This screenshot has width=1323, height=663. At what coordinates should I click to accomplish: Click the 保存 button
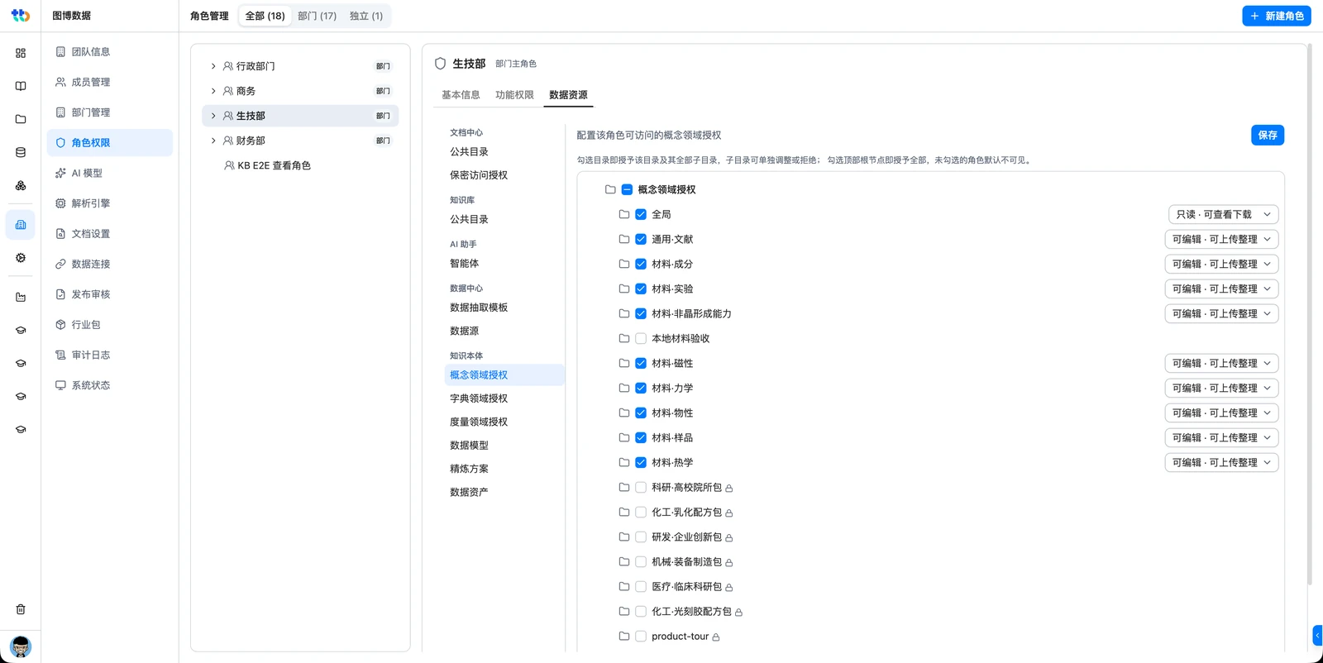tap(1268, 135)
